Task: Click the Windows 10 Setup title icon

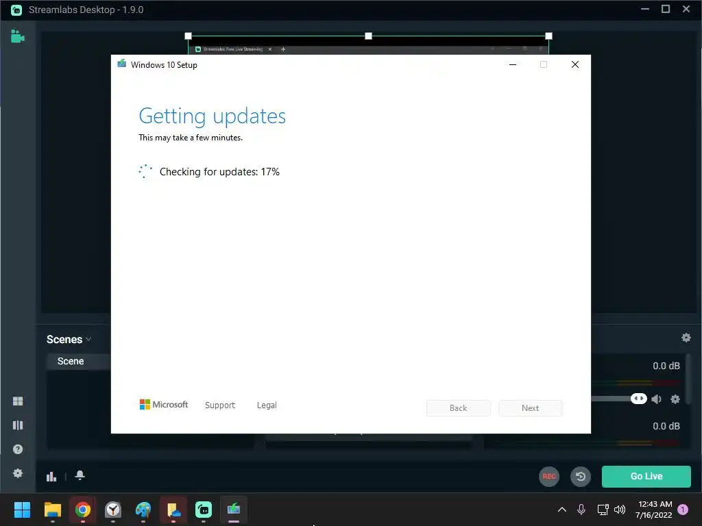Action: [x=122, y=64]
